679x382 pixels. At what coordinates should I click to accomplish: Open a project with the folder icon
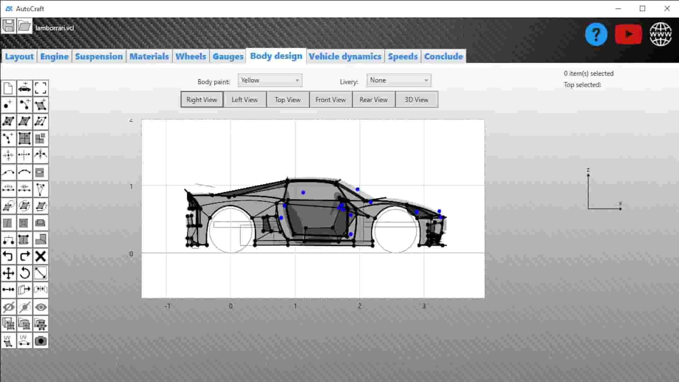point(24,25)
